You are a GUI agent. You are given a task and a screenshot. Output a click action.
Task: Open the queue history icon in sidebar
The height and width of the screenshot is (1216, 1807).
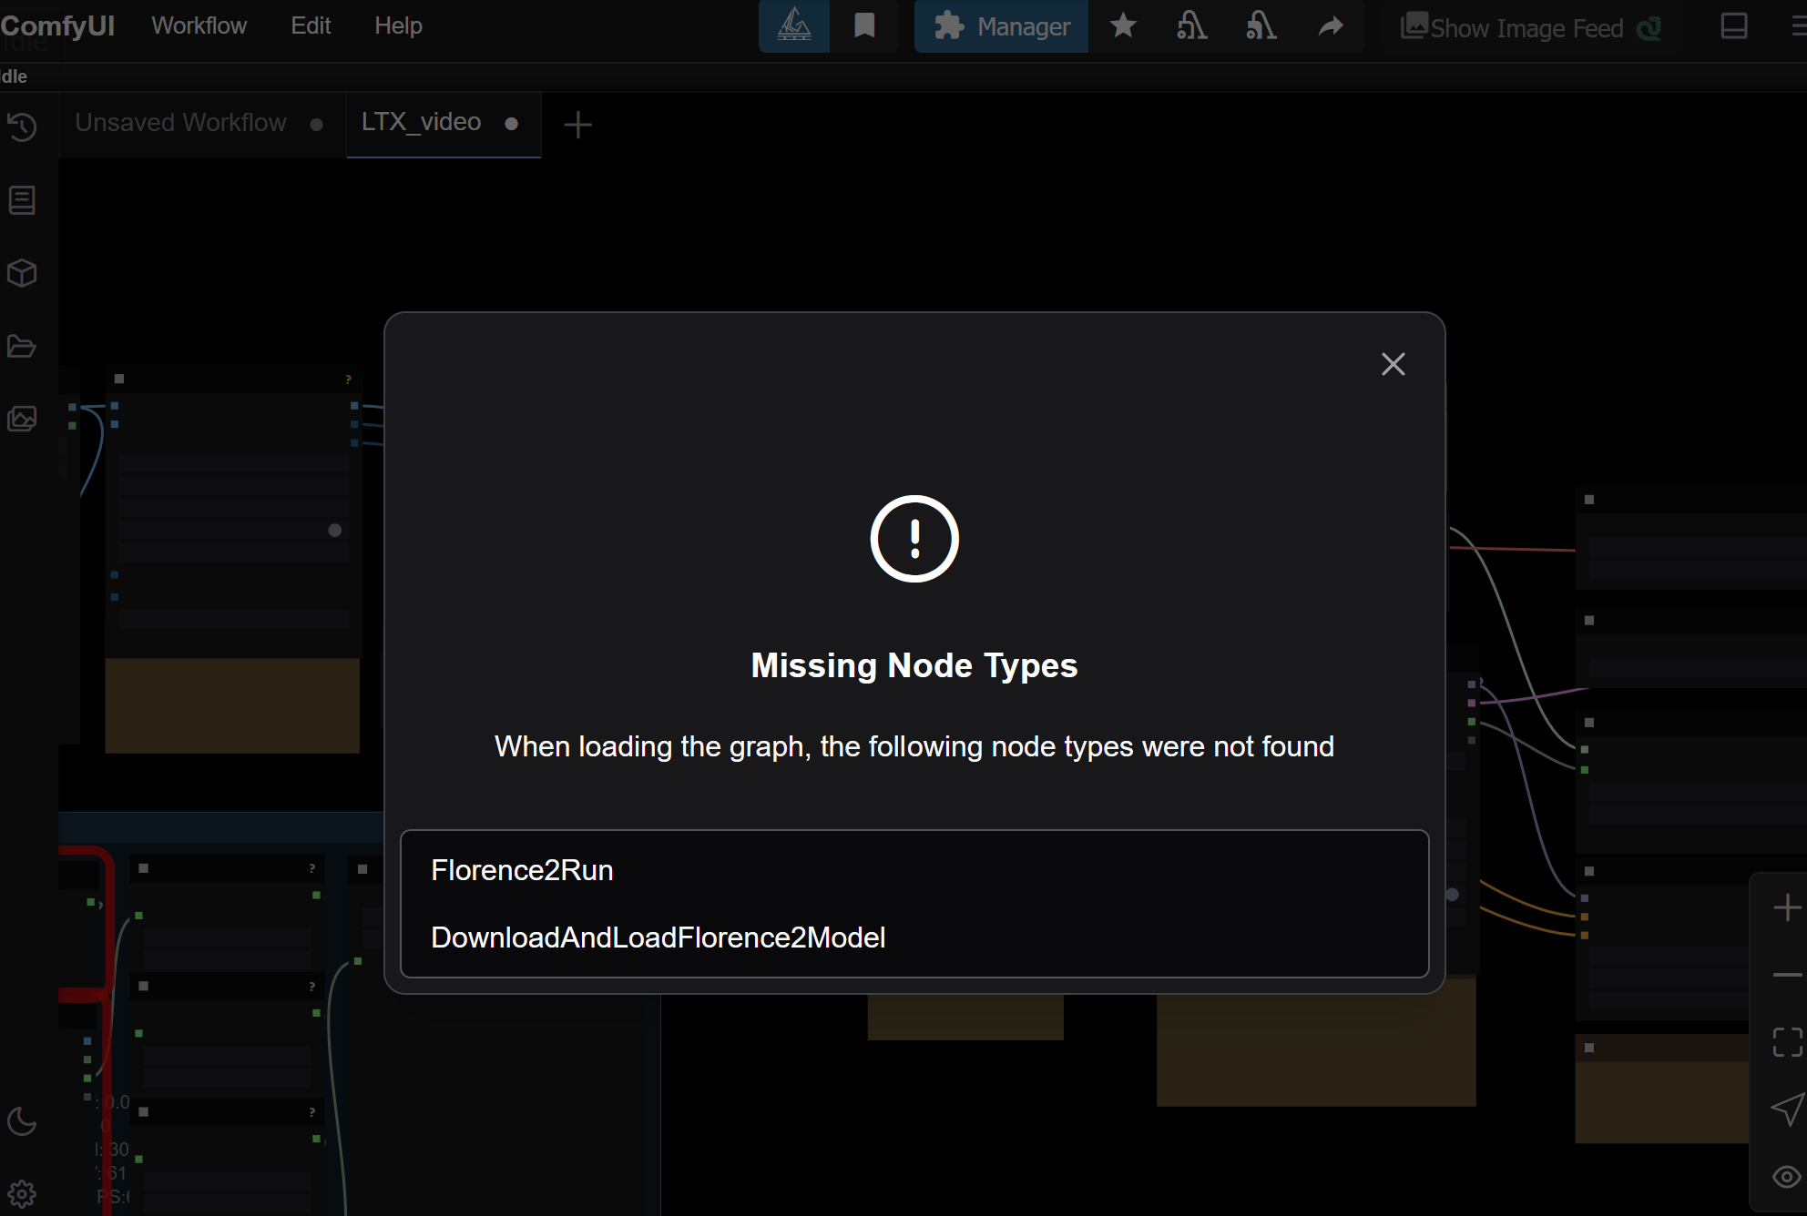point(22,127)
